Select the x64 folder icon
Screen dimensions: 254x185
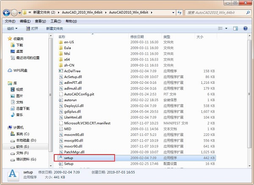click(x=61, y=59)
